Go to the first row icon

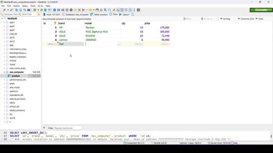(x=59, y=10)
